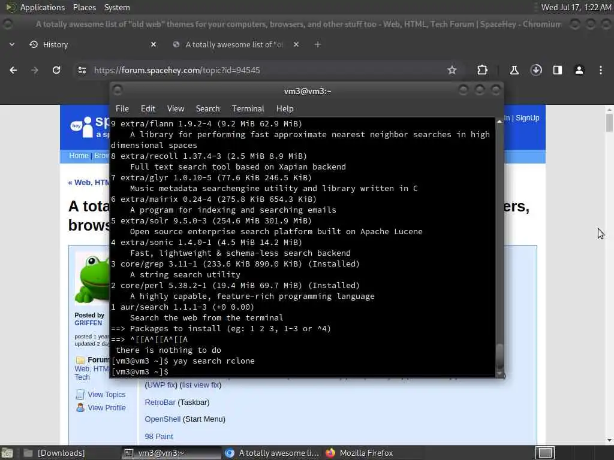Viewport: 614px width, 460px height.
Task: Click the 'aur/search 1.1.1-3' result line
Action: [x=182, y=307]
